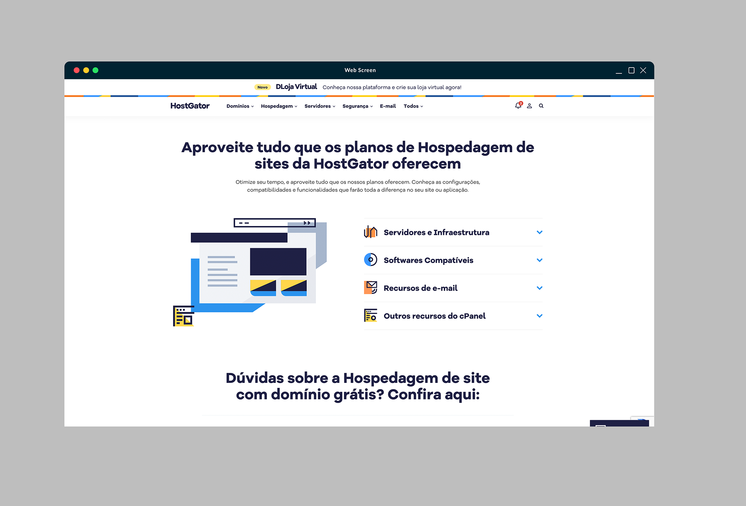Click the Softwares Compatíveis disc icon
The height and width of the screenshot is (506, 746).
click(x=370, y=260)
